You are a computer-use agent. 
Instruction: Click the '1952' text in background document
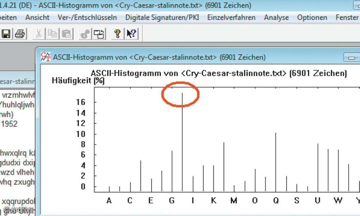tap(10, 124)
